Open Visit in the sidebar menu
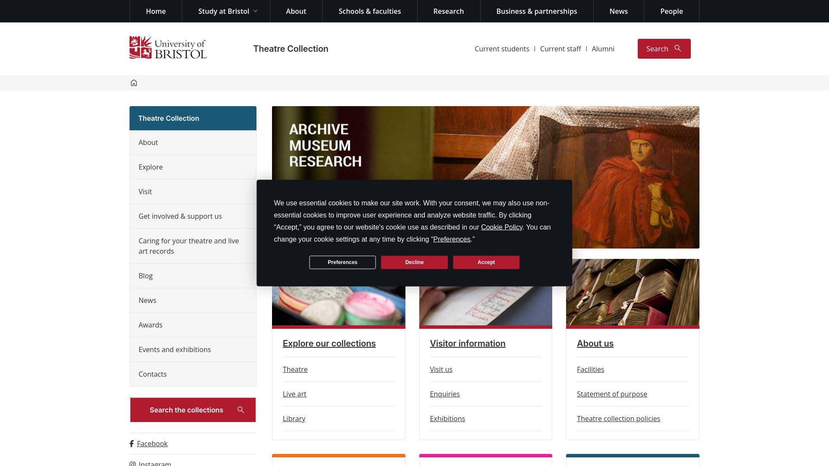This screenshot has height=466, width=829. point(193,192)
